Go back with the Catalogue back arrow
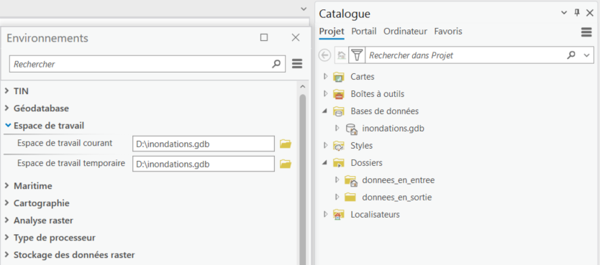 324,55
